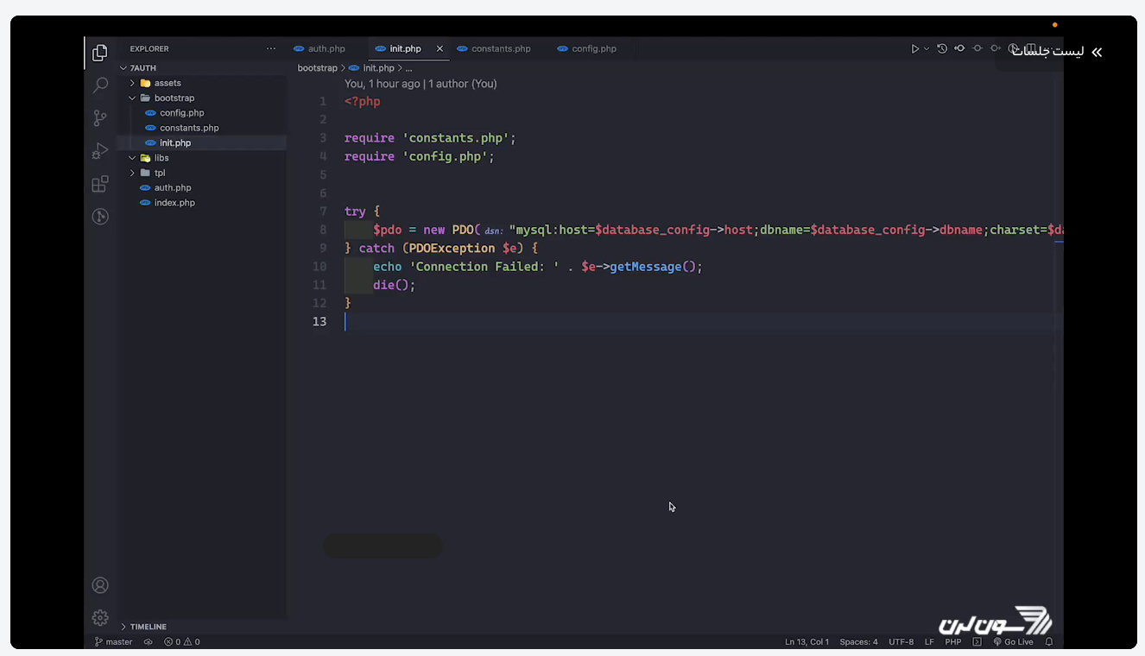1145x656 pixels.
Task: Switch to the auth.php tab
Action: coord(326,49)
